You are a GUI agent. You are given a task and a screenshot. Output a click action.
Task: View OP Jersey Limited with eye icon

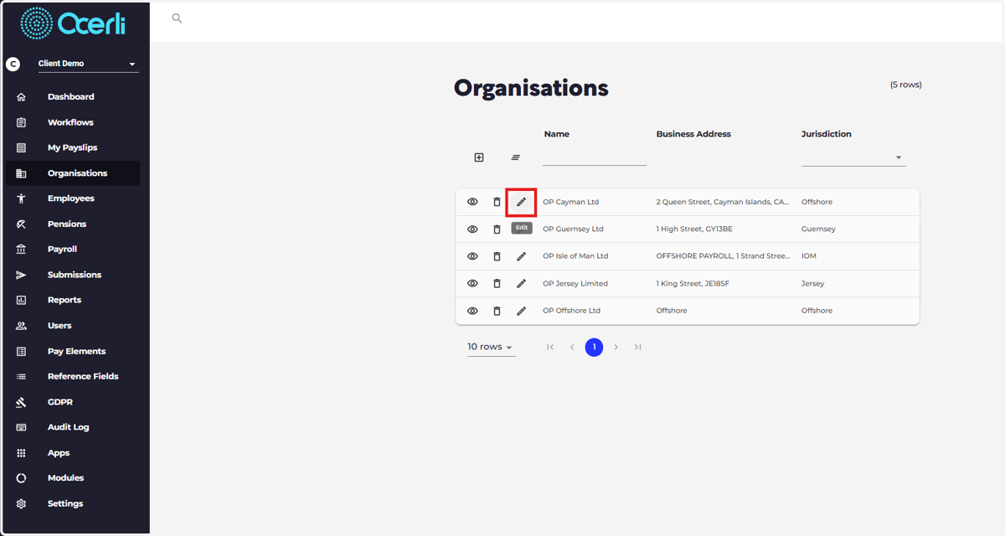coord(472,284)
